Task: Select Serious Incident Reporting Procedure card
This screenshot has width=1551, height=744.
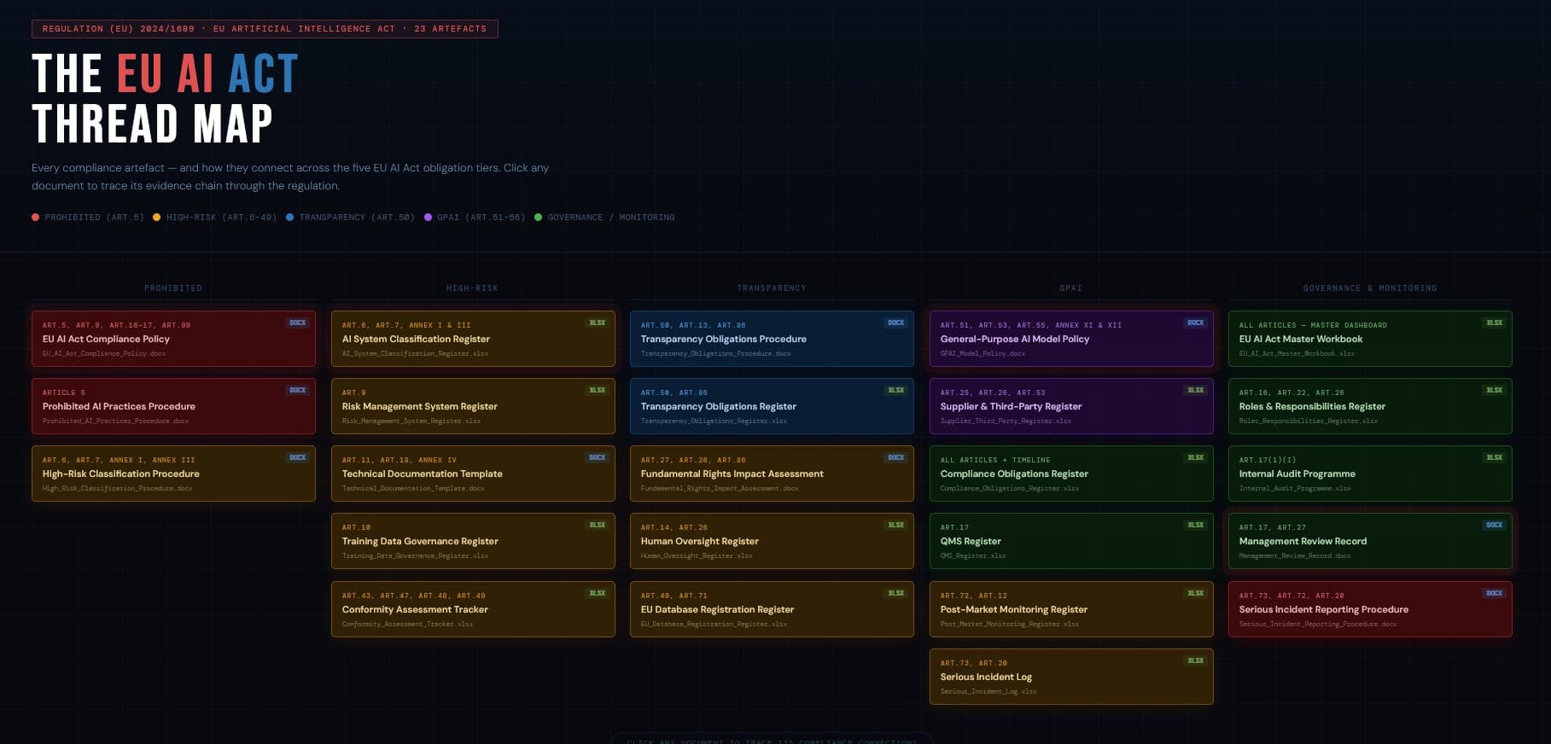Action: (x=1370, y=609)
